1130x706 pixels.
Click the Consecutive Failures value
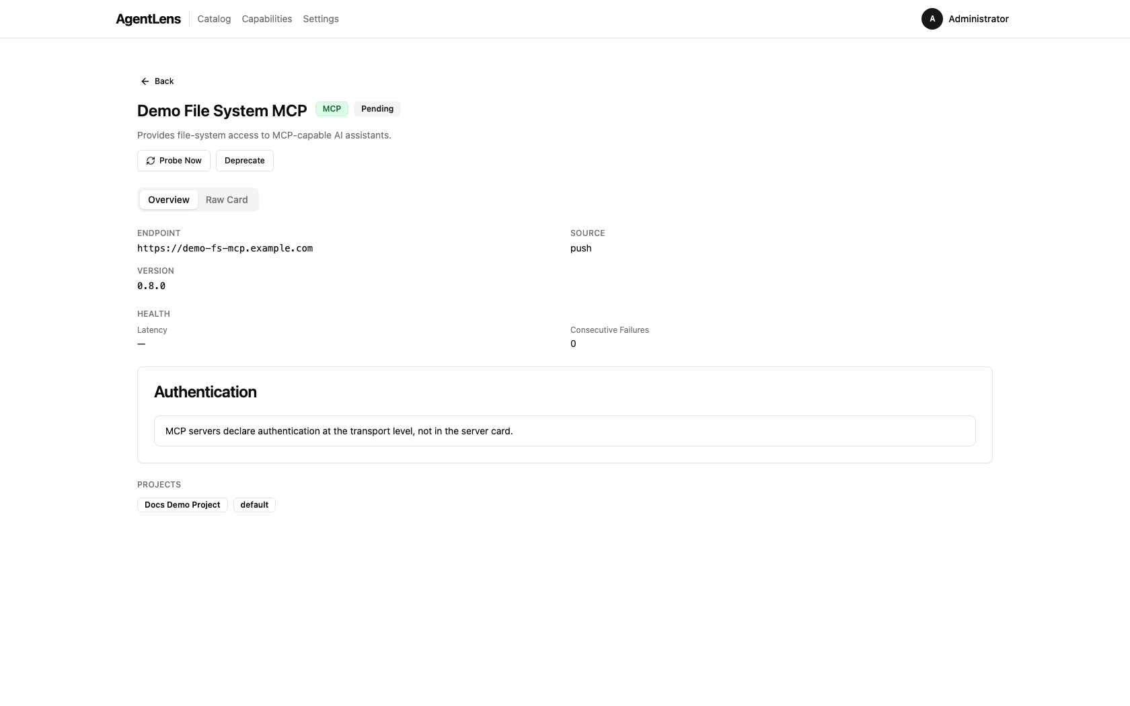(573, 344)
